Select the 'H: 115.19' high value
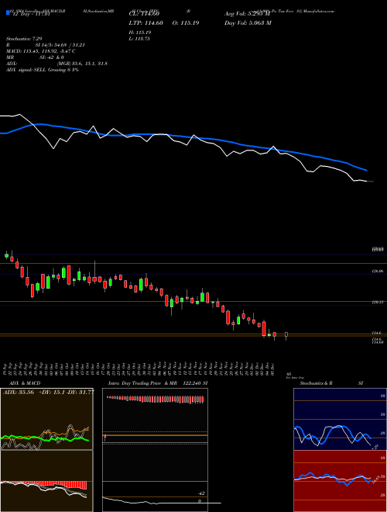 tap(142, 33)
